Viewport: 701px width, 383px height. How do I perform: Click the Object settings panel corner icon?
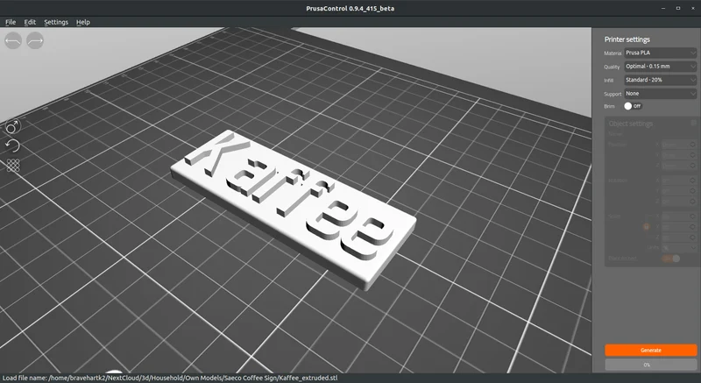(693, 123)
